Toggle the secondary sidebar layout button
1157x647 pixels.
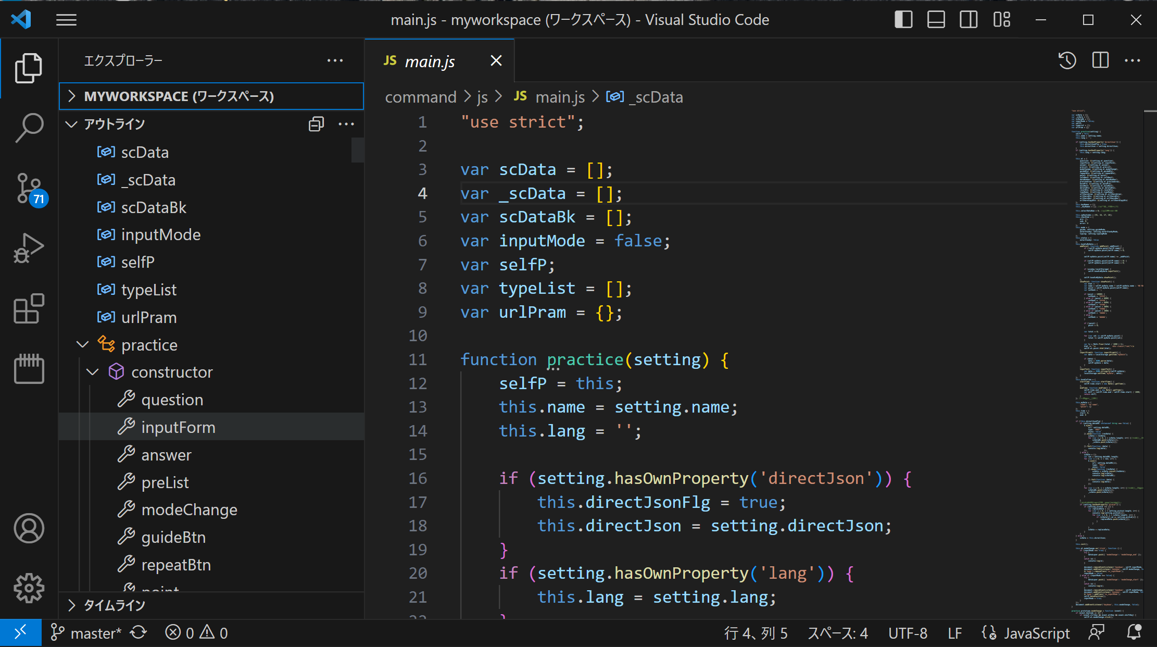click(x=969, y=20)
